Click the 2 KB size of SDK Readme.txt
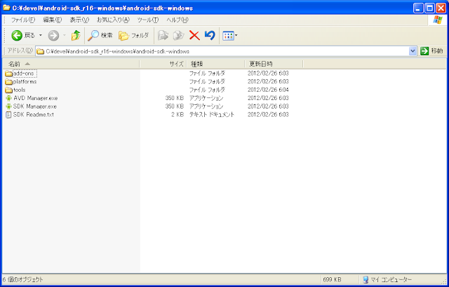 [x=177, y=115]
